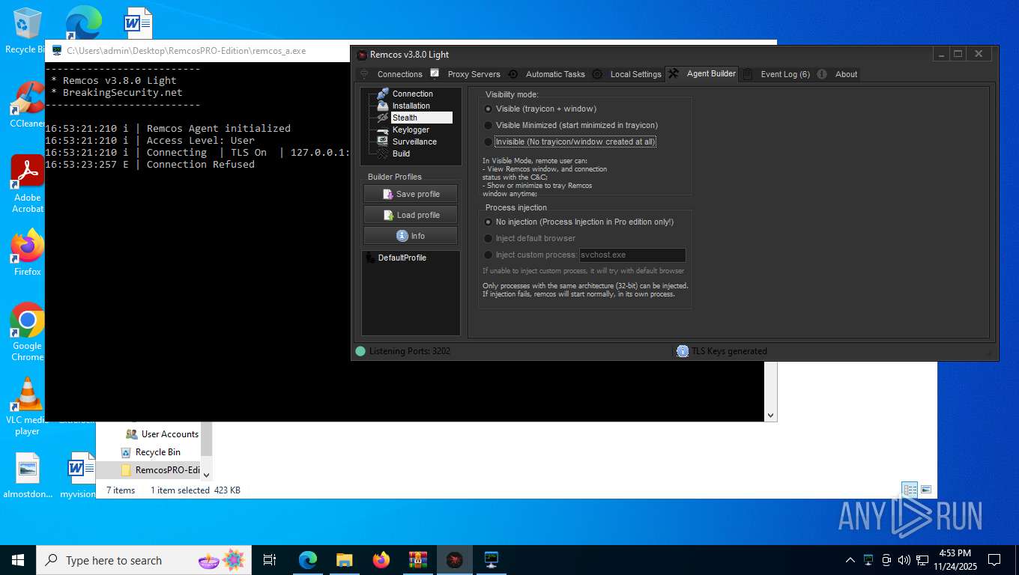Show hidden system tray icons
1019x575 pixels.
click(x=850, y=560)
